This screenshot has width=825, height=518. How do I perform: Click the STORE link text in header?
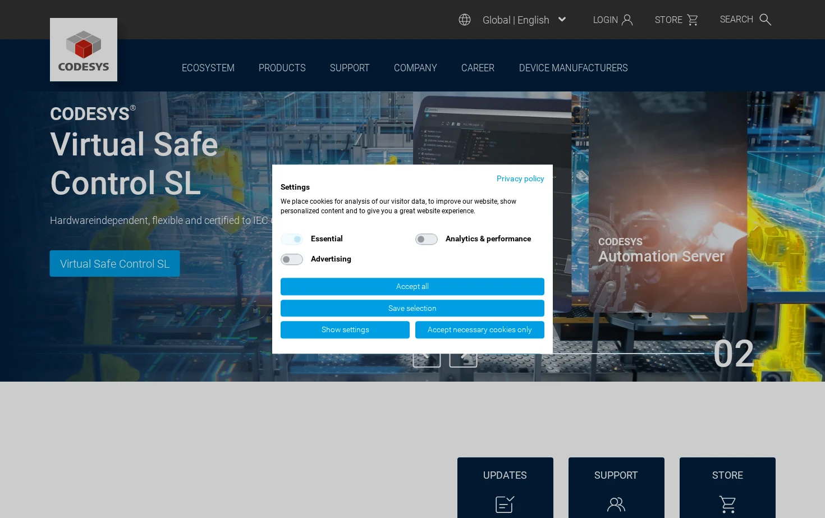pyautogui.click(x=668, y=20)
